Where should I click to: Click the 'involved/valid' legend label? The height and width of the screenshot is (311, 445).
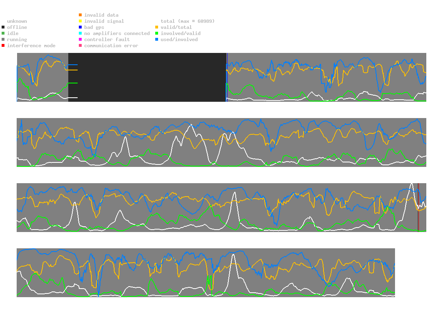180,33
